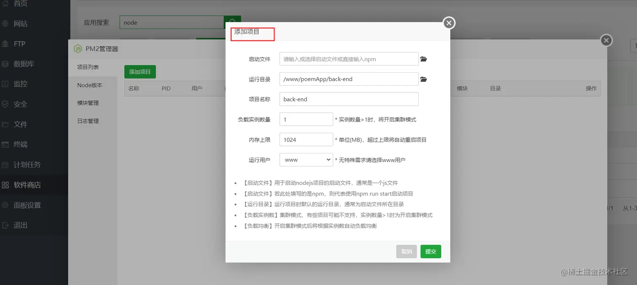The width and height of the screenshot is (637, 285).
Task: Click the FTP sidebar icon
Action: click(5, 44)
